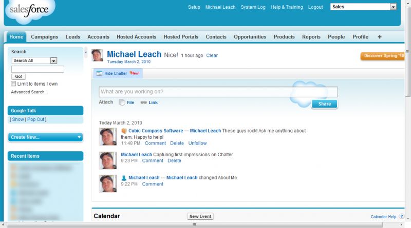411x228 pixels.
Task: Delete the 9:23 PM post
Action: click(174, 160)
